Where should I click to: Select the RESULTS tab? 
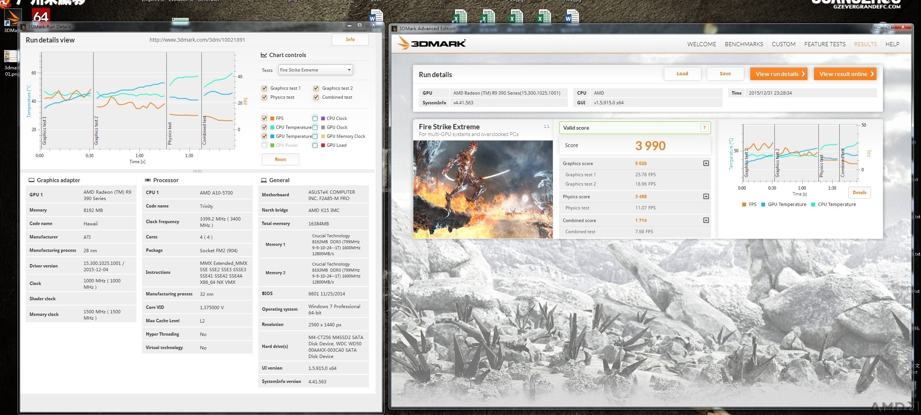[865, 44]
